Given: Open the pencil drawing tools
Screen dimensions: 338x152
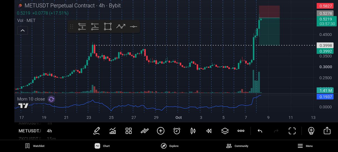Looking at the screenshot, I should click(97, 131).
